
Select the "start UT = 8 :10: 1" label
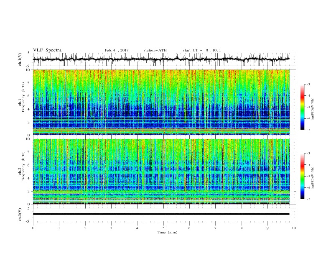[x=202, y=50]
